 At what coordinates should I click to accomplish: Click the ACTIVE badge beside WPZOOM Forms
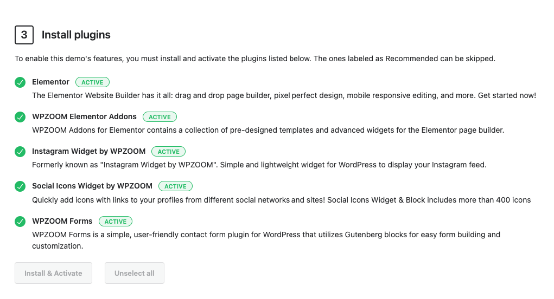[x=116, y=222]
